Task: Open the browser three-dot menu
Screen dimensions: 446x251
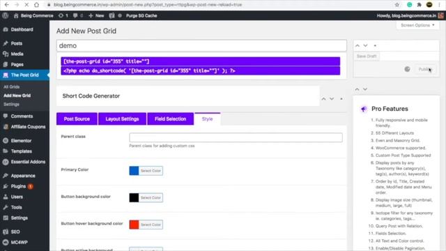Action: [440, 5]
